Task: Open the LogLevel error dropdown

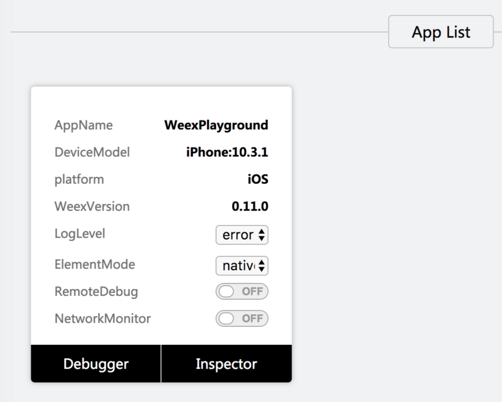Action: click(x=242, y=235)
